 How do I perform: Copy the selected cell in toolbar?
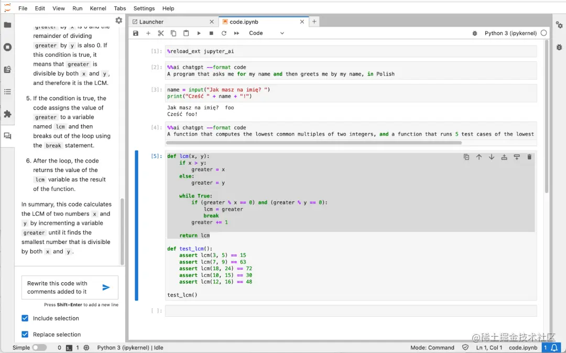click(173, 33)
